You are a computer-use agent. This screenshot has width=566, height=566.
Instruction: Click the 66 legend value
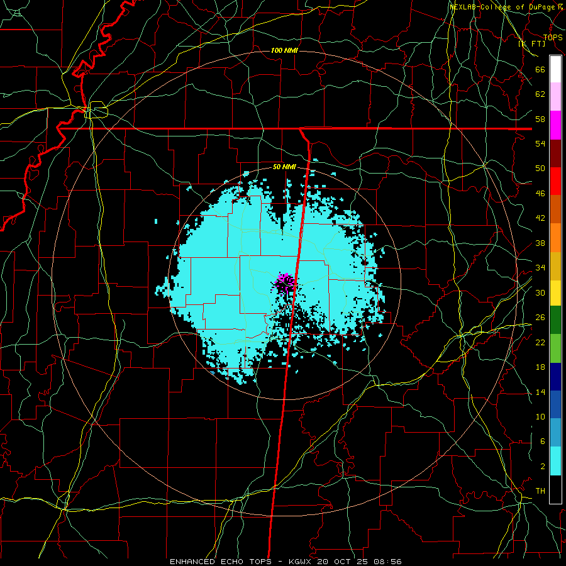[540, 69]
